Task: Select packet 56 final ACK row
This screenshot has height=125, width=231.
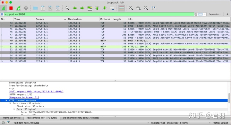Action: [116, 61]
